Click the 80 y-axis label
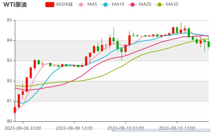 9,121
